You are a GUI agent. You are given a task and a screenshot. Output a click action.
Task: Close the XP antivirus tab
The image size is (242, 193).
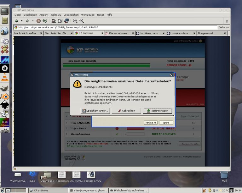click(102, 33)
